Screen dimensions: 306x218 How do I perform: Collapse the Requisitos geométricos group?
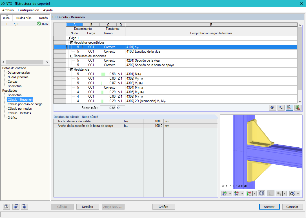72,43
